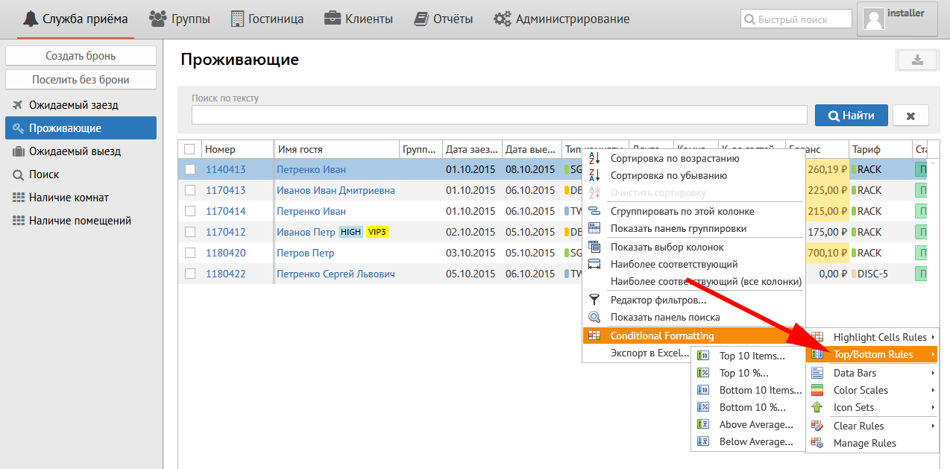Open guest link Петров Петр

[305, 253]
